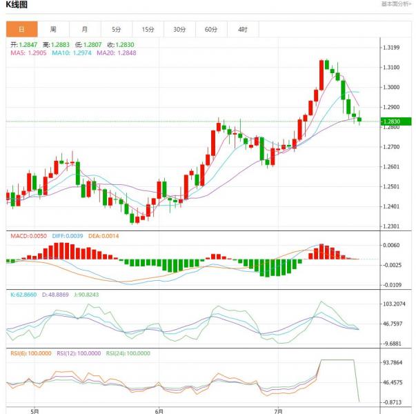Click the 103.2074 KDJ axis label

point(394,304)
